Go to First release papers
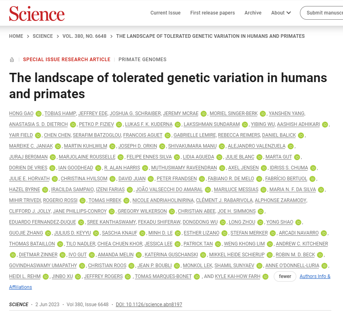This screenshot has height=311, width=343. point(213,13)
